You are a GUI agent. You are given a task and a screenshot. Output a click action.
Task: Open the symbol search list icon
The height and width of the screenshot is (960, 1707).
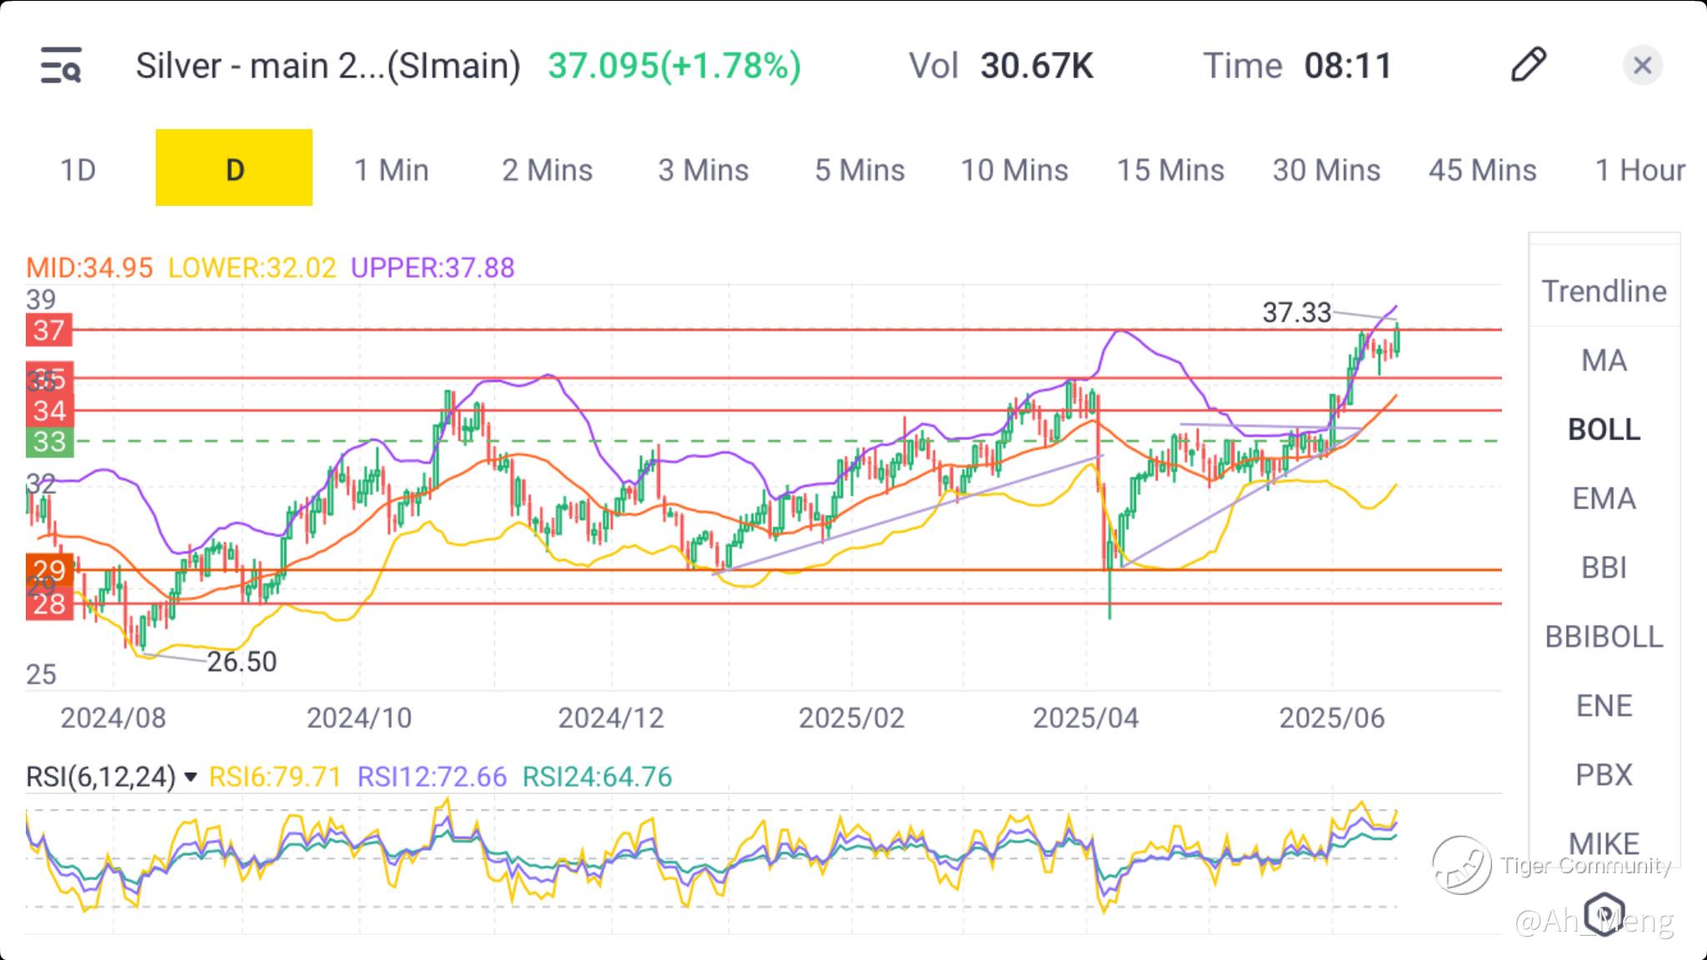click(x=61, y=66)
